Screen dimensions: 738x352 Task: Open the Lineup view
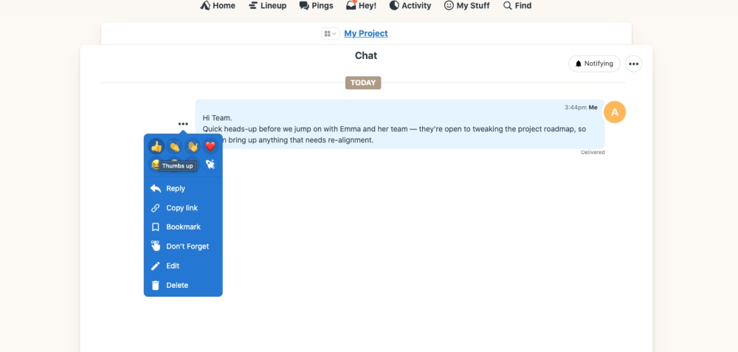click(267, 6)
